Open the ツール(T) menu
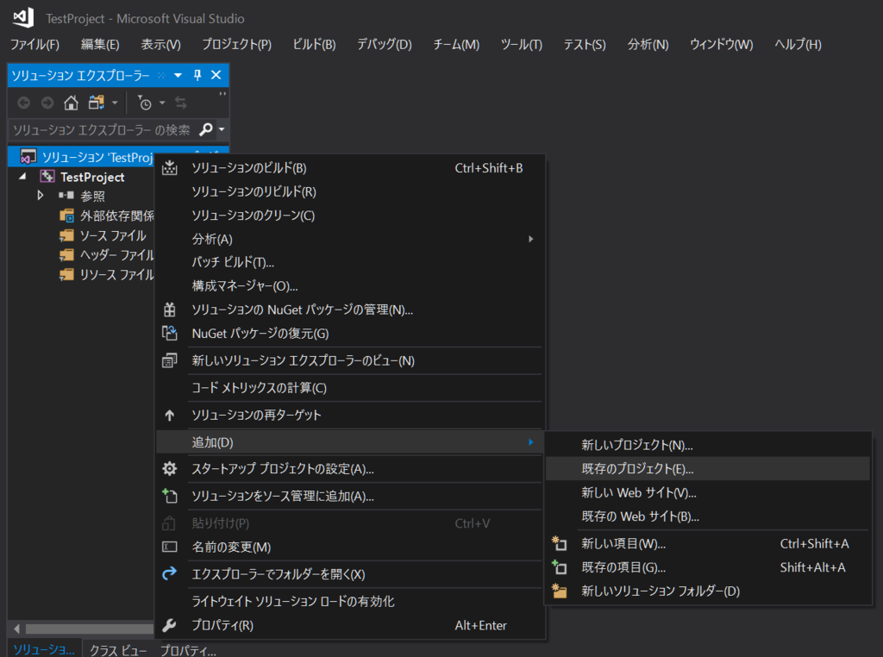 click(522, 44)
